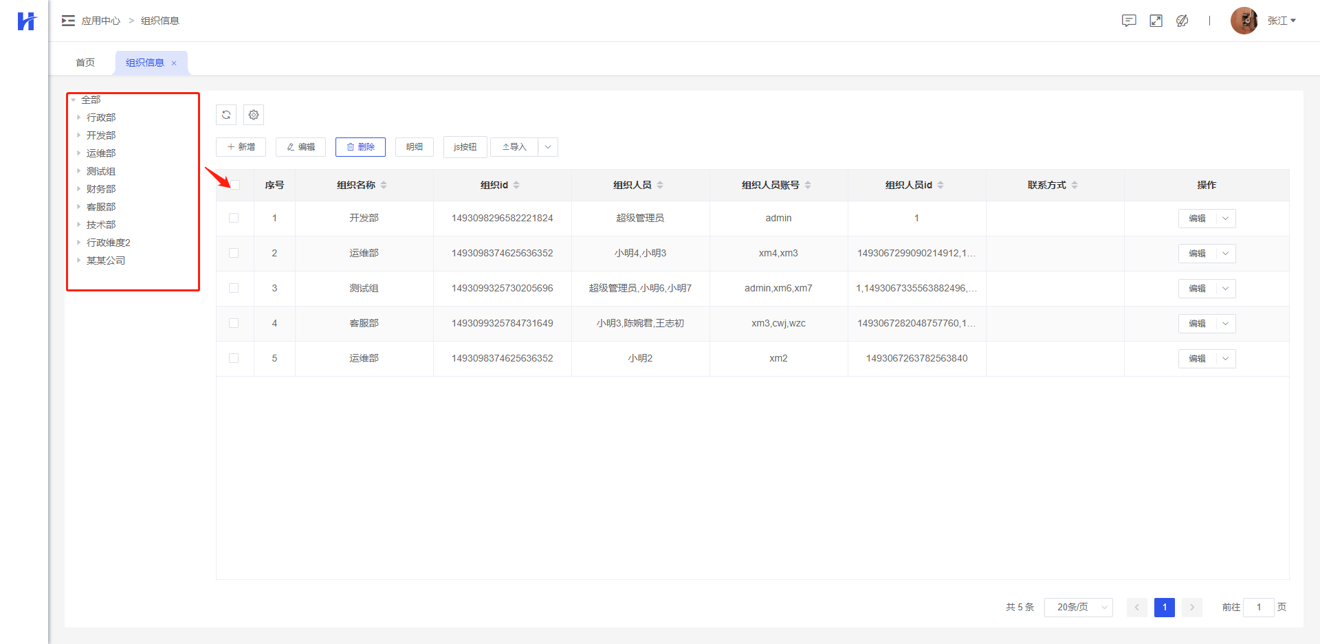1320x644 pixels.
Task: Click the page jump input field
Action: coord(1259,608)
